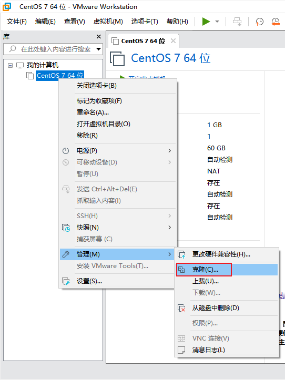Open the library search dropdown arrow

[x=98, y=49]
